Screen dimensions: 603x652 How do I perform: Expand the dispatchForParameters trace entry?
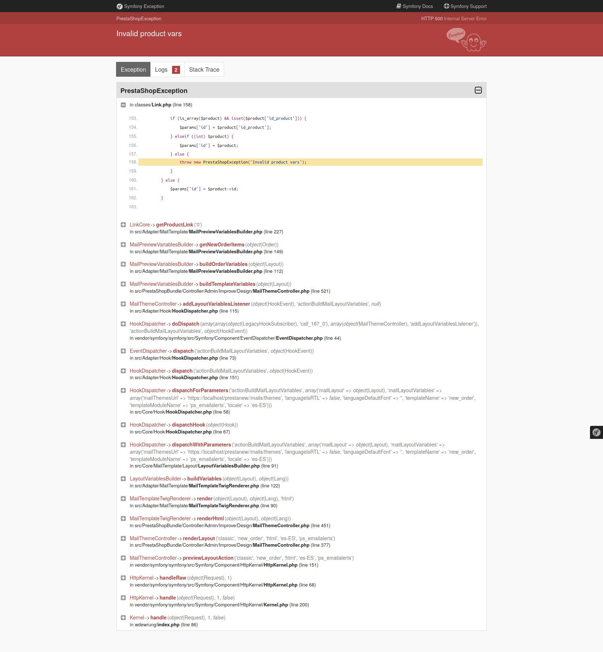coord(123,390)
